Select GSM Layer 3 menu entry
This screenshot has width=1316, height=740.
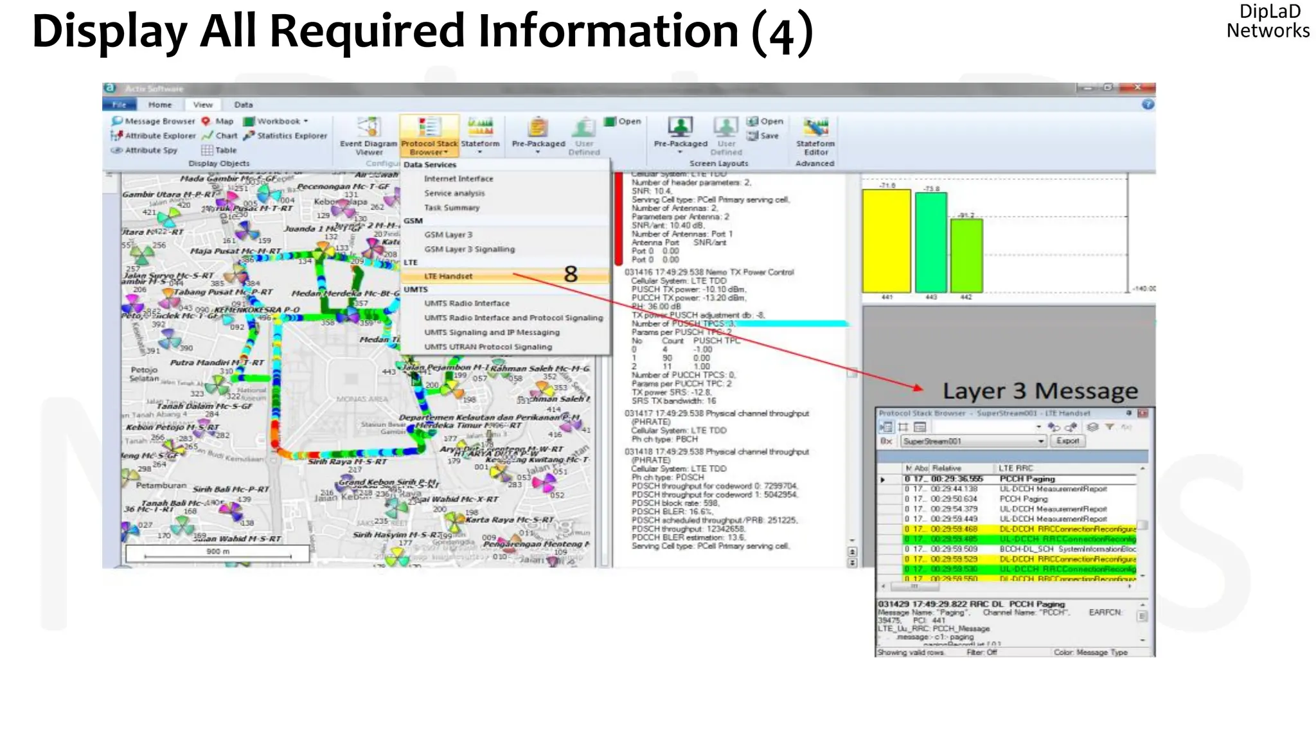(448, 234)
